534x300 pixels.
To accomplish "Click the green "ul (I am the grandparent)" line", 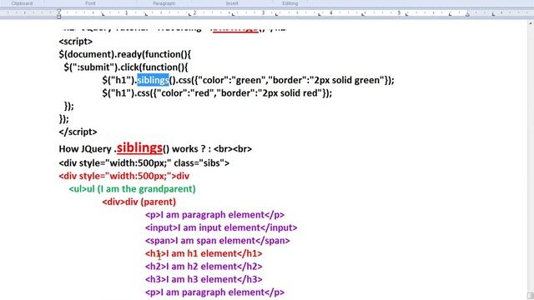I will click(132, 189).
